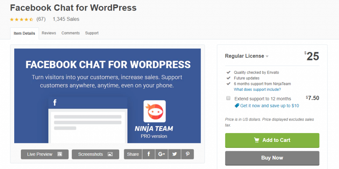339x169 pixels.
Task: Share on Facebook icon
Action: pos(149,154)
